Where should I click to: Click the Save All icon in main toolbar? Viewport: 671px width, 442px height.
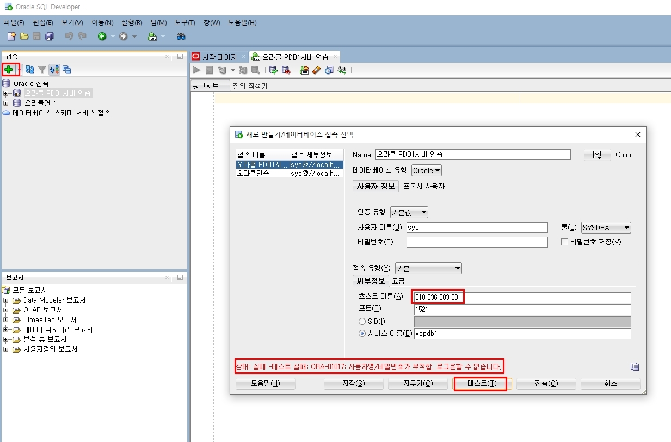(50, 36)
